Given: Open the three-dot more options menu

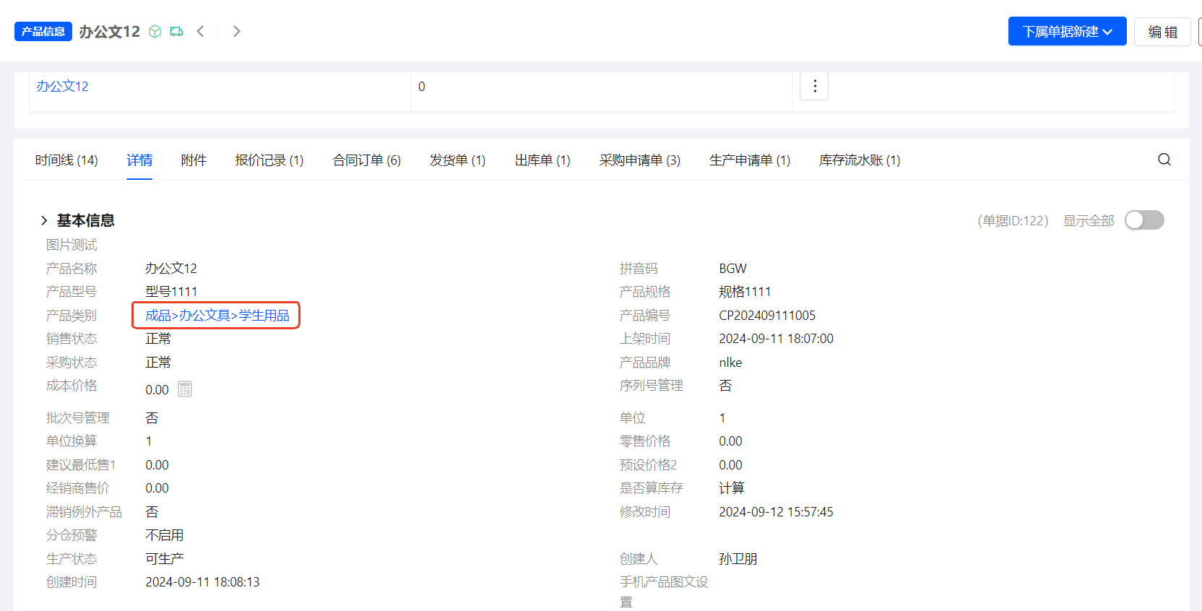Looking at the screenshot, I should (814, 86).
